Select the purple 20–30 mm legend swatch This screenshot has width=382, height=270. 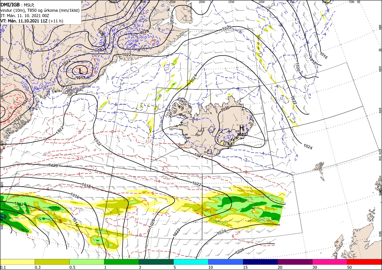(x=295, y=262)
